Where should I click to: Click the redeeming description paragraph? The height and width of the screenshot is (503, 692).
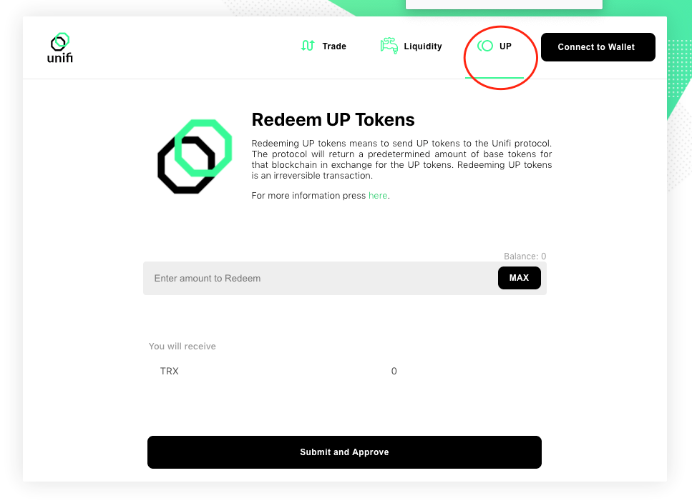(401, 159)
